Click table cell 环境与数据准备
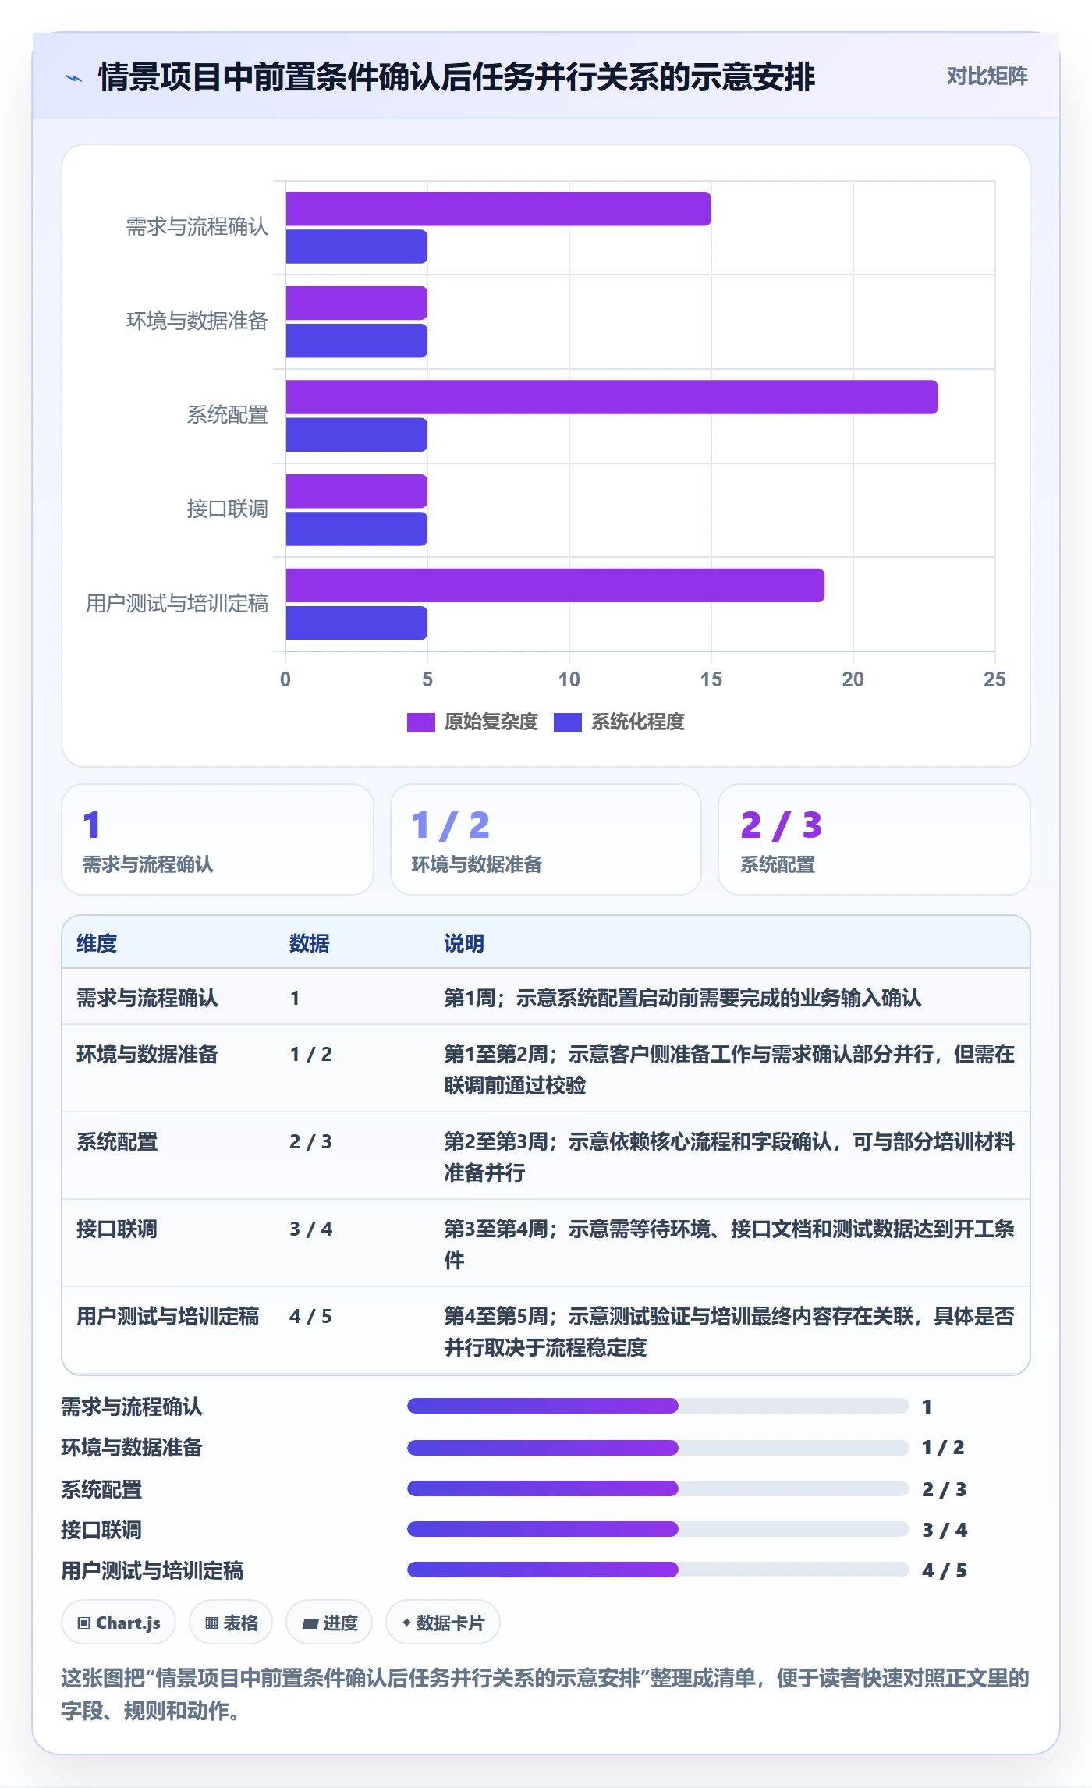This screenshot has width=1092, height=1788. tap(147, 1054)
